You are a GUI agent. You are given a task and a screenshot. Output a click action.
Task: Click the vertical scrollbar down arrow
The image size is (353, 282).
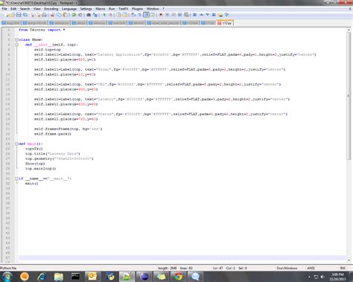pyautogui.click(x=349, y=260)
